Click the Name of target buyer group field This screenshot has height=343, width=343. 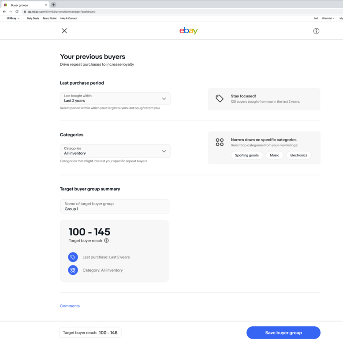click(115, 206)
